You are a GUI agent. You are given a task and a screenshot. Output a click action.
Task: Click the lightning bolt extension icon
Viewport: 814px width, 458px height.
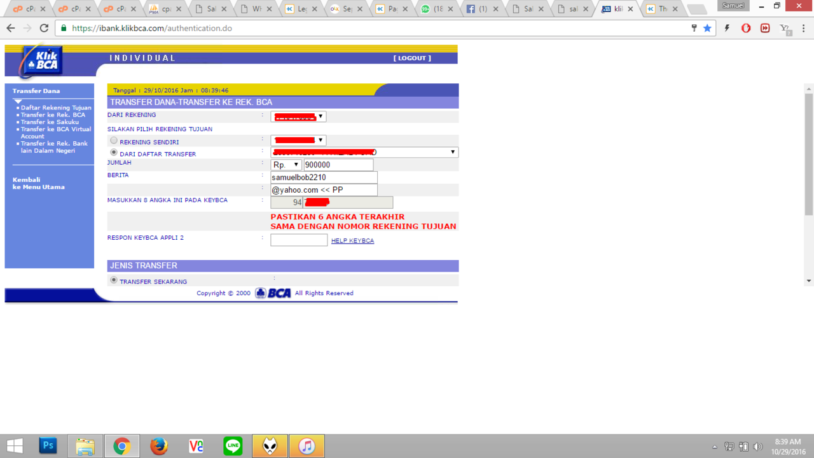click(x=727, y=28)
